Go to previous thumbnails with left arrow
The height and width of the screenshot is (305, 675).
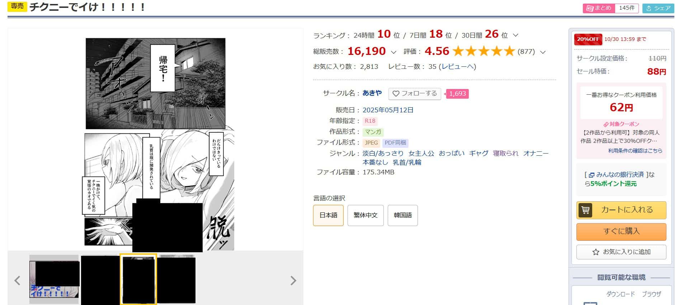tap(17, 280)
